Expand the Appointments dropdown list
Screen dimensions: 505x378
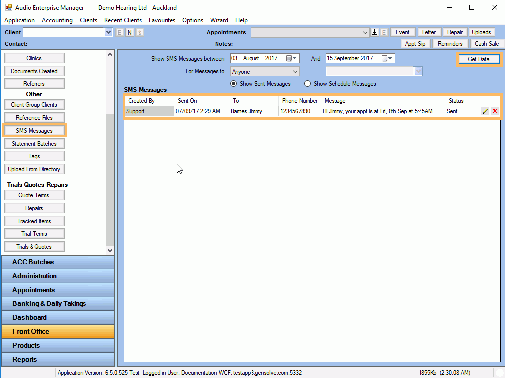(365, 32)
